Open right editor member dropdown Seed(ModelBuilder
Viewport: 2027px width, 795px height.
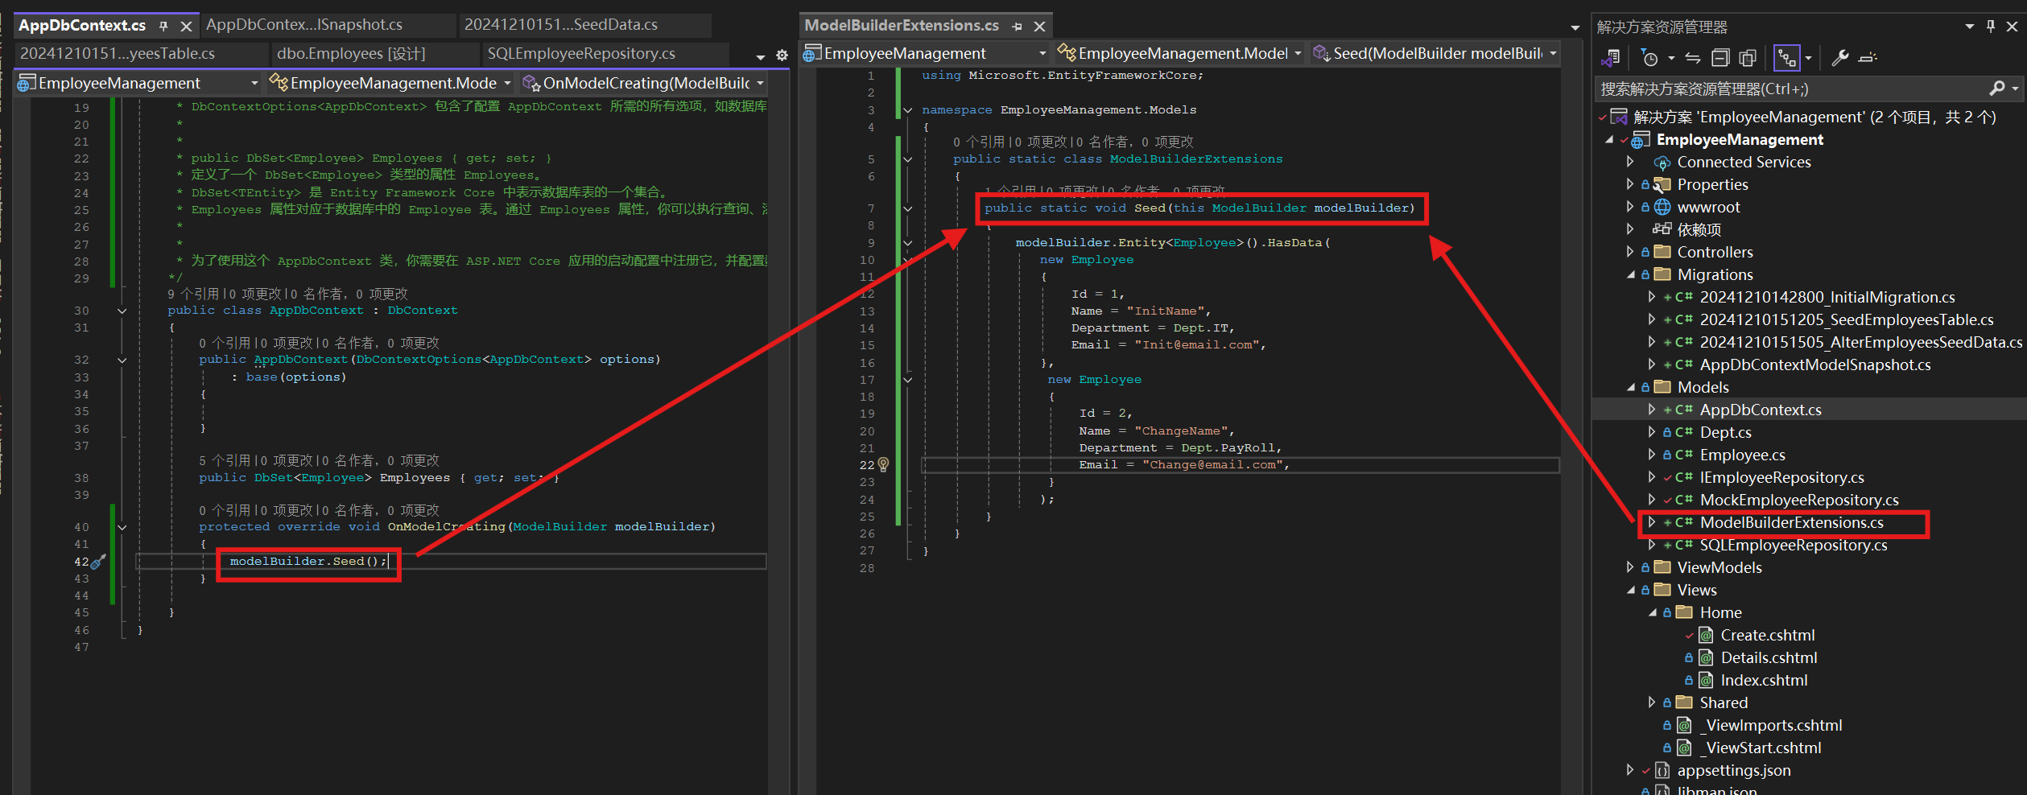click(x=1436, y=53)
